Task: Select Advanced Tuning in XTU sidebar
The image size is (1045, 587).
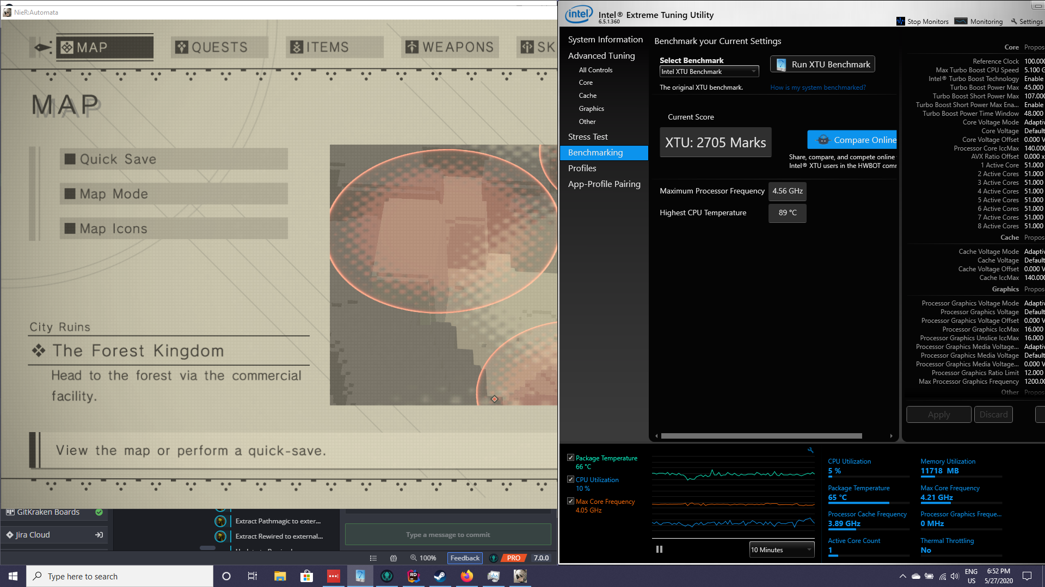Action: point(601,56)
